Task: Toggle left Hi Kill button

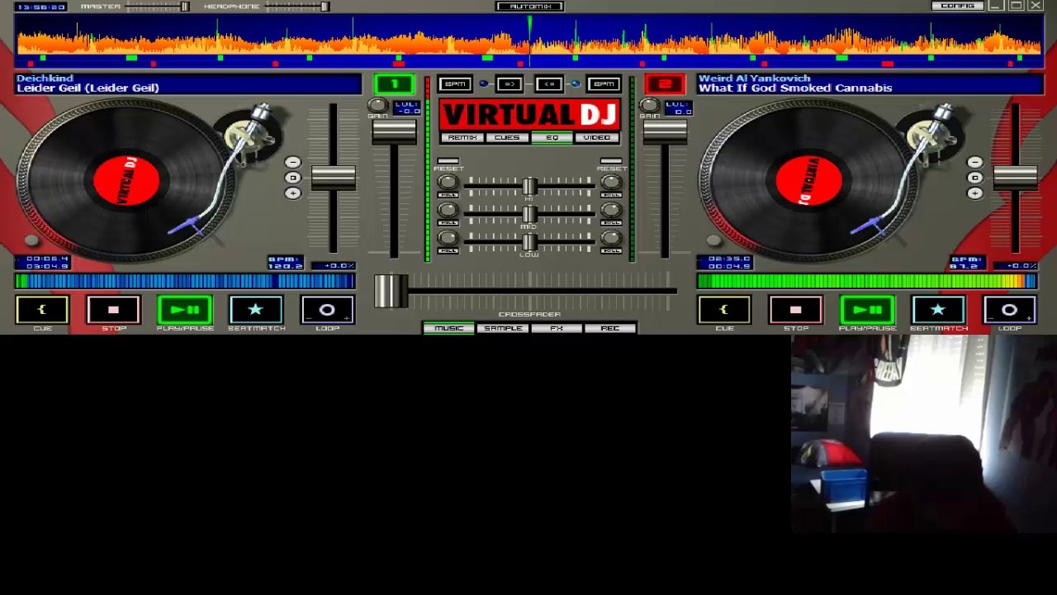Action: coord(448,195)
